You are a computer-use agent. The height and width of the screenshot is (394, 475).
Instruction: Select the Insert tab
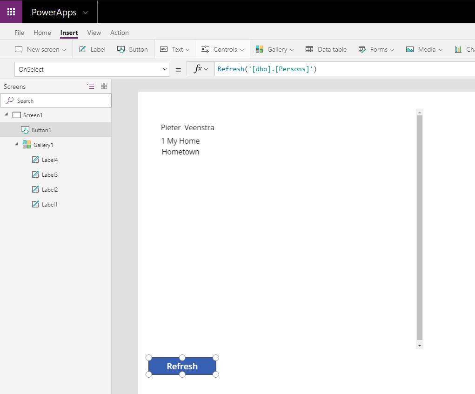click(69, 33)
